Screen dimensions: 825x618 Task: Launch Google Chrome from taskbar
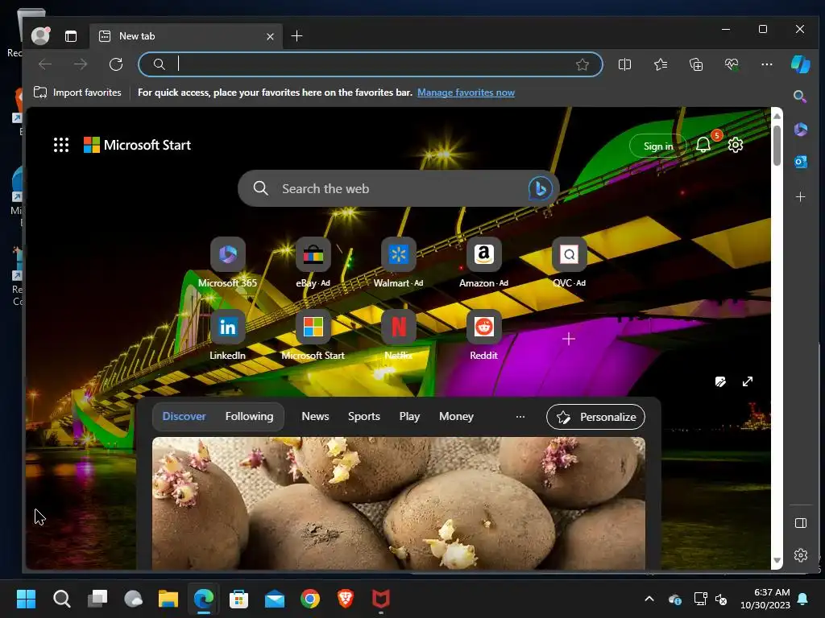click(x=310, y=599)
